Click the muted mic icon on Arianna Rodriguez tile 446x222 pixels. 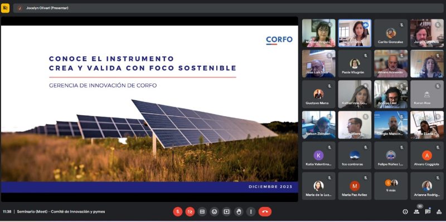(438, 178)
